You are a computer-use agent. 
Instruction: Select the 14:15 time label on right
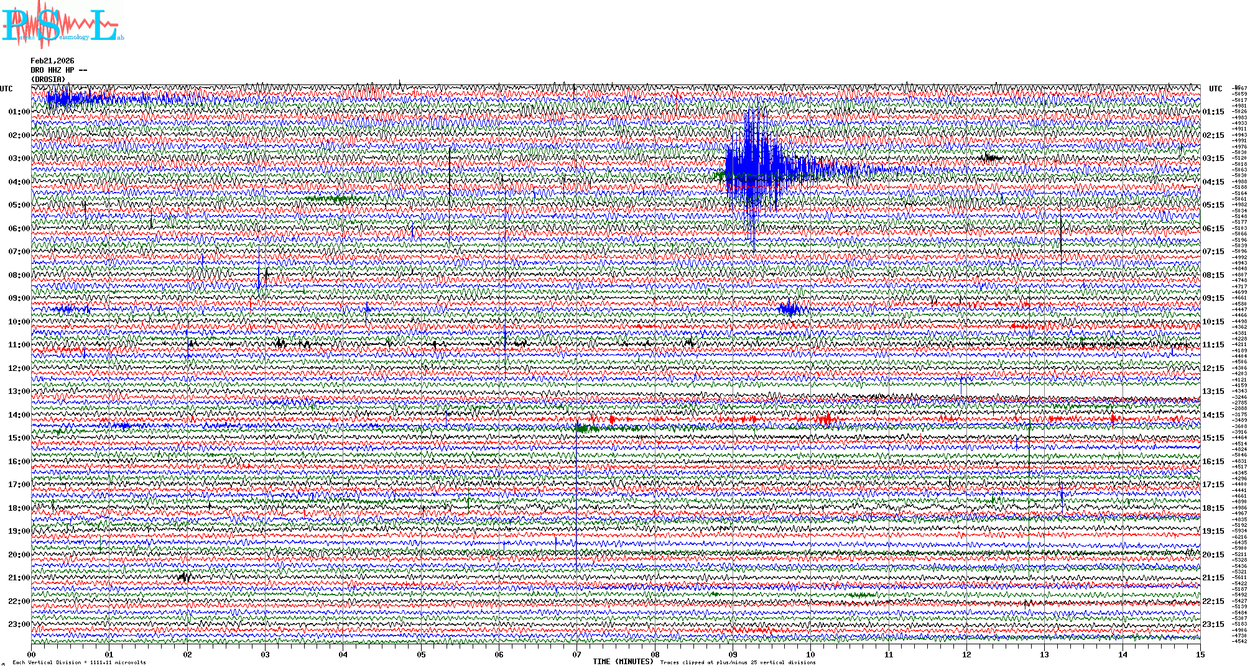[1213, 415]
